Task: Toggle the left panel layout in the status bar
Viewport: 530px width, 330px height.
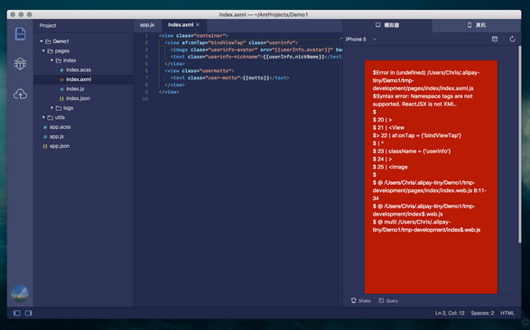Action: (17, 313)
